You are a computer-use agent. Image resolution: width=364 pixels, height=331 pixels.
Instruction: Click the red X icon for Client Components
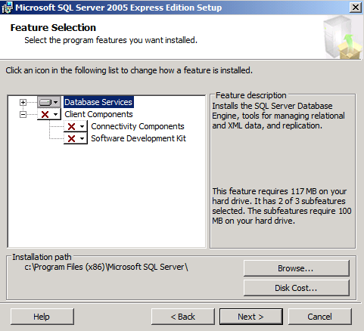point(45,115)
